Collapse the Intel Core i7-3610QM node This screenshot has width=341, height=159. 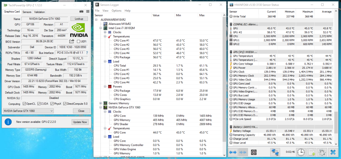click(101, 28)
